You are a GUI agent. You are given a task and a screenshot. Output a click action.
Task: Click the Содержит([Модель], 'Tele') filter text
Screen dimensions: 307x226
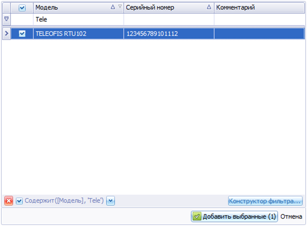pos(64,201)
